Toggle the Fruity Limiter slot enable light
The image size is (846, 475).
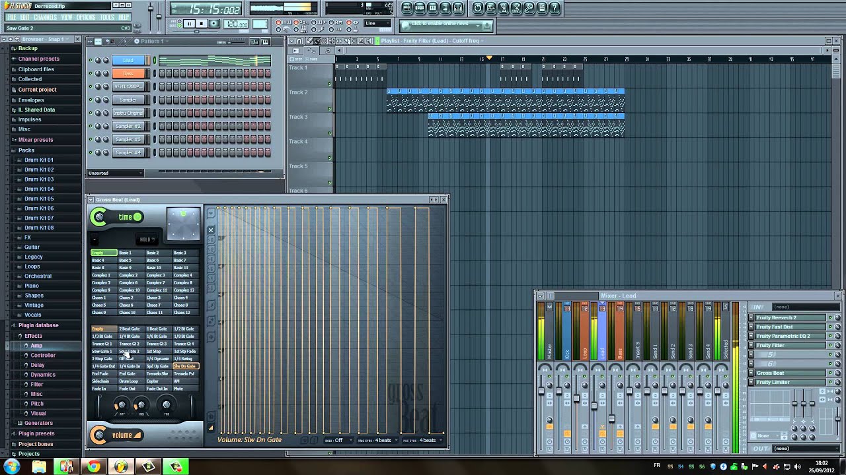(x=829, y=383)
